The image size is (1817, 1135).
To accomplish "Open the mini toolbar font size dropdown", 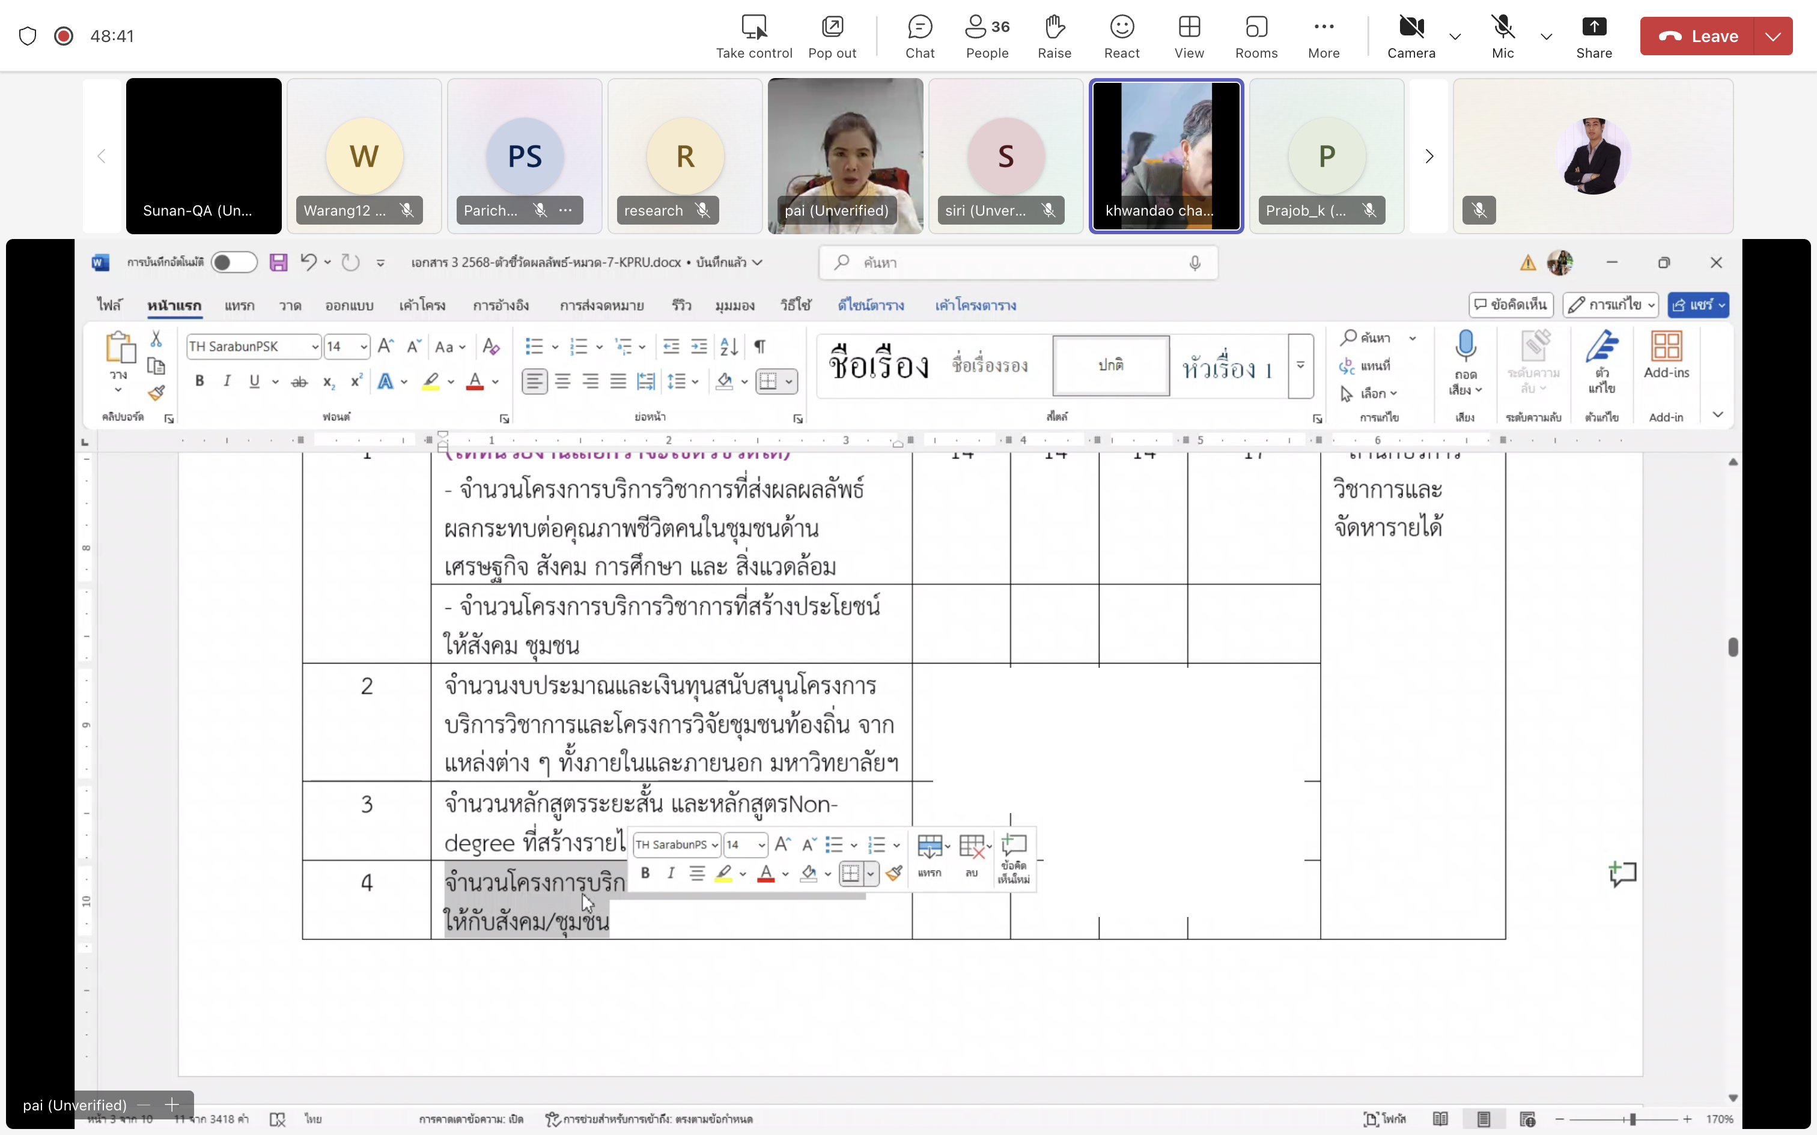I will (761, 846).
